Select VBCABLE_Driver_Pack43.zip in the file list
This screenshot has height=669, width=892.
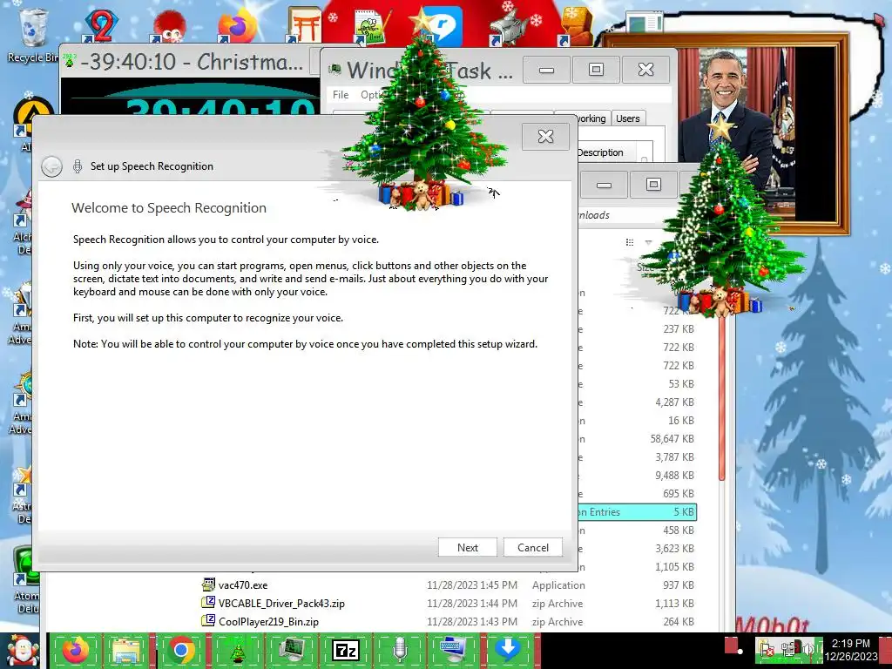point(281,603)
